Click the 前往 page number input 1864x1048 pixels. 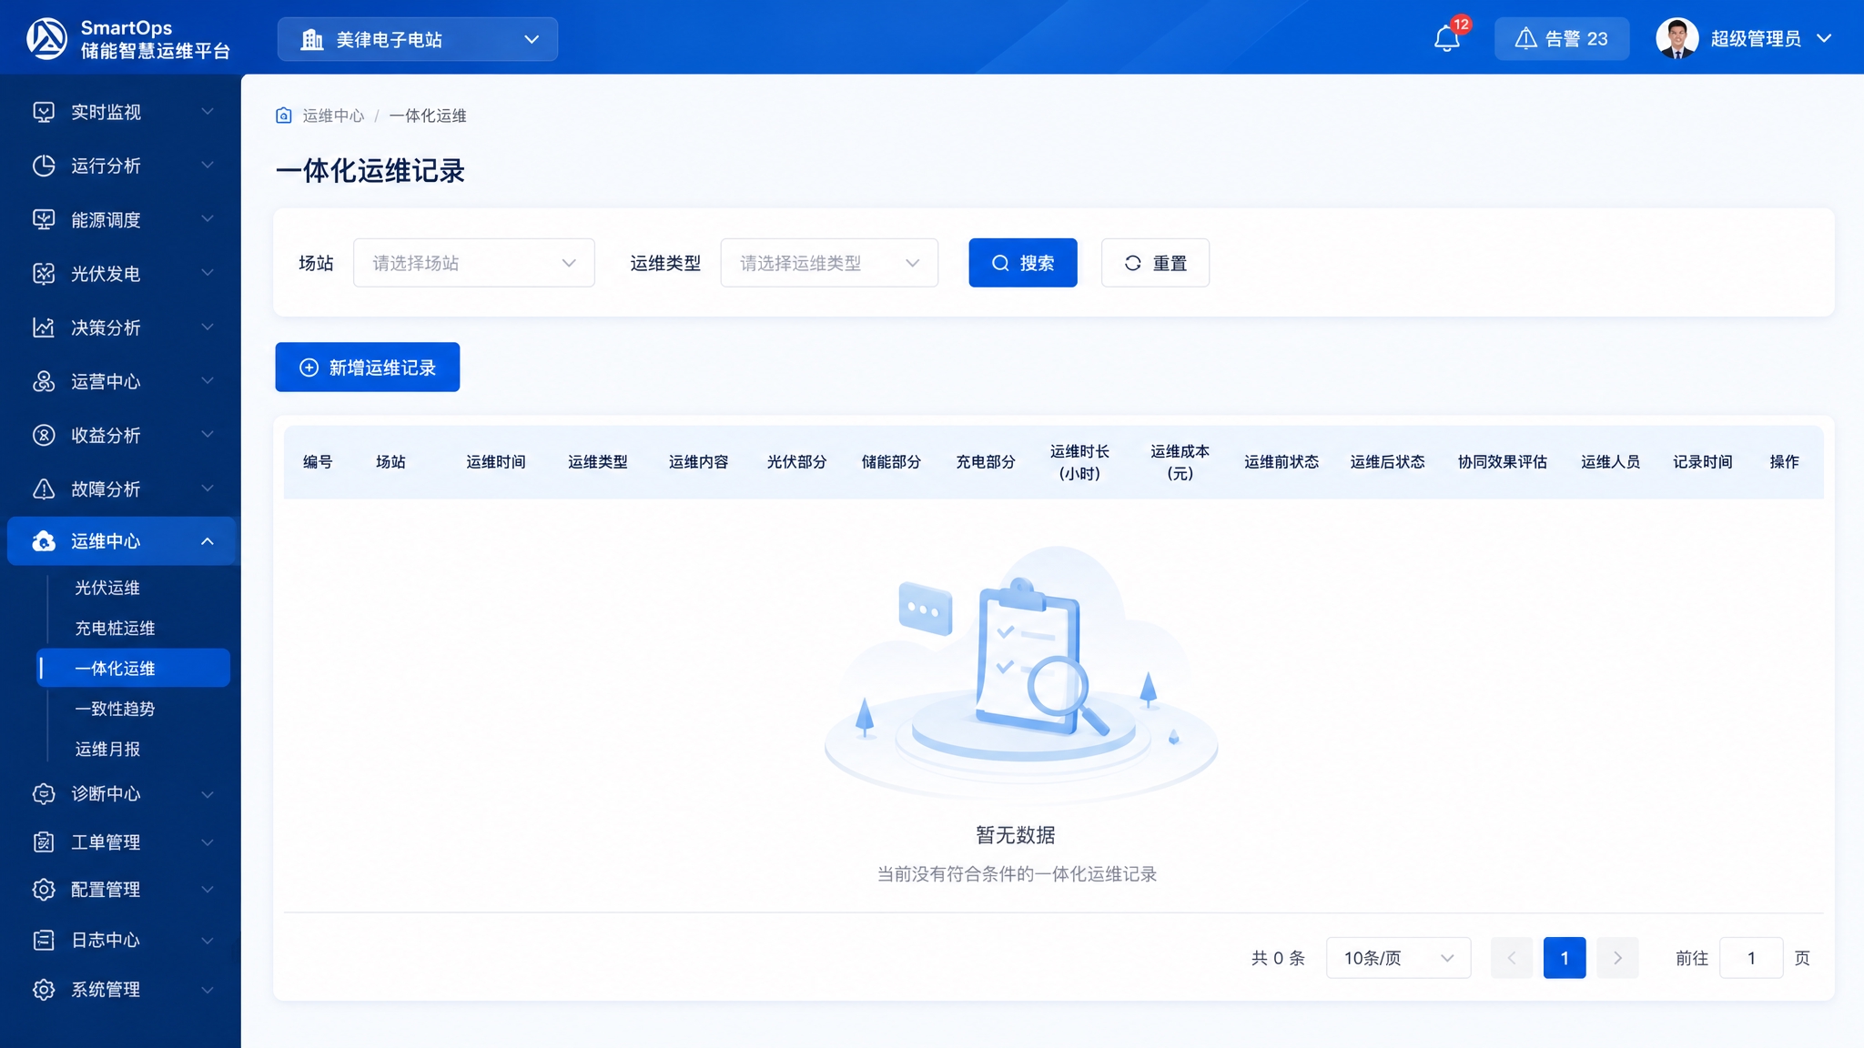1751,958
